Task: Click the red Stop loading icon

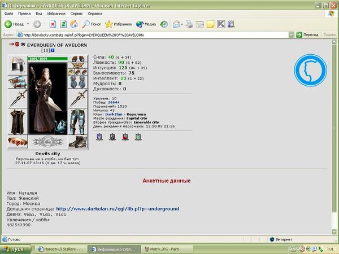Action: tap(53, 24)
